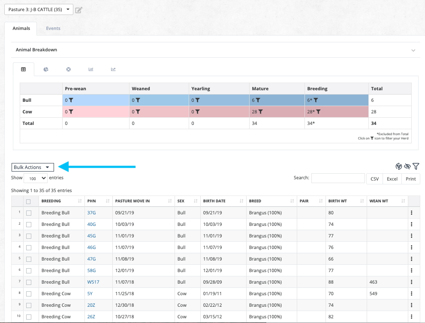Filter herd by Mature Bull

[258, 100]
